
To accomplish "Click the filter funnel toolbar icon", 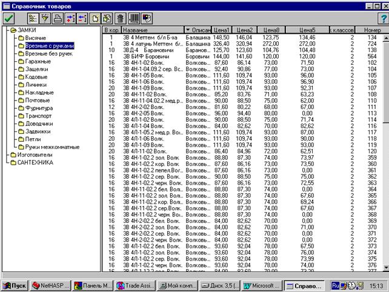I will 44,19.
